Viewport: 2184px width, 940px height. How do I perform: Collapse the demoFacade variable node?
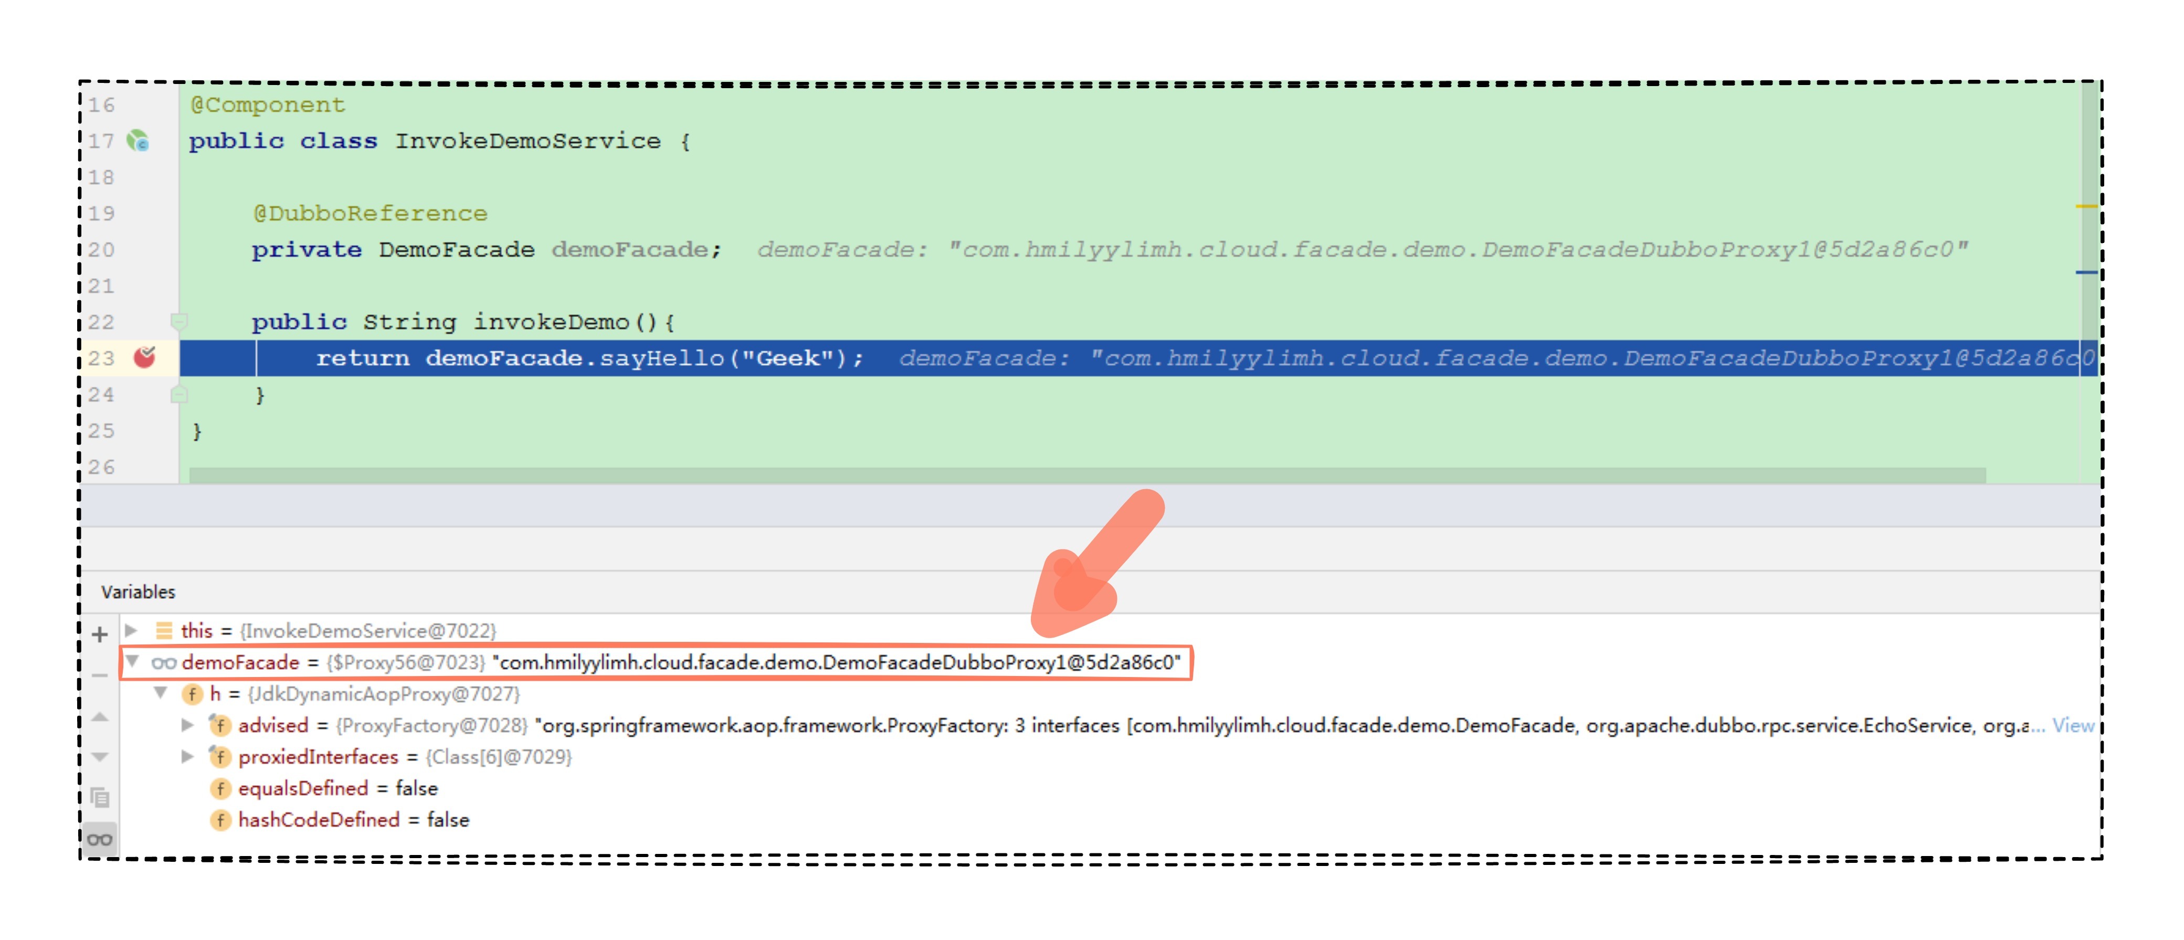tap(132, 661)
